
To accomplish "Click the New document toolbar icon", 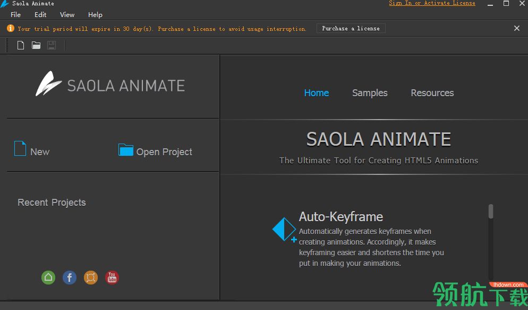I will 21,45.
